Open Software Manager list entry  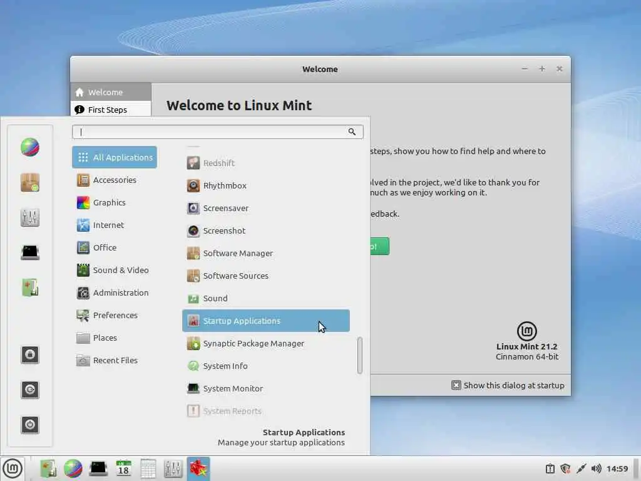point(265,253)
